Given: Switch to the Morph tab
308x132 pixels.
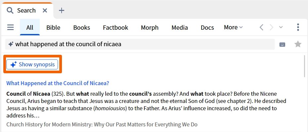Looking at the screenshot, I should [x=150, y=27].
